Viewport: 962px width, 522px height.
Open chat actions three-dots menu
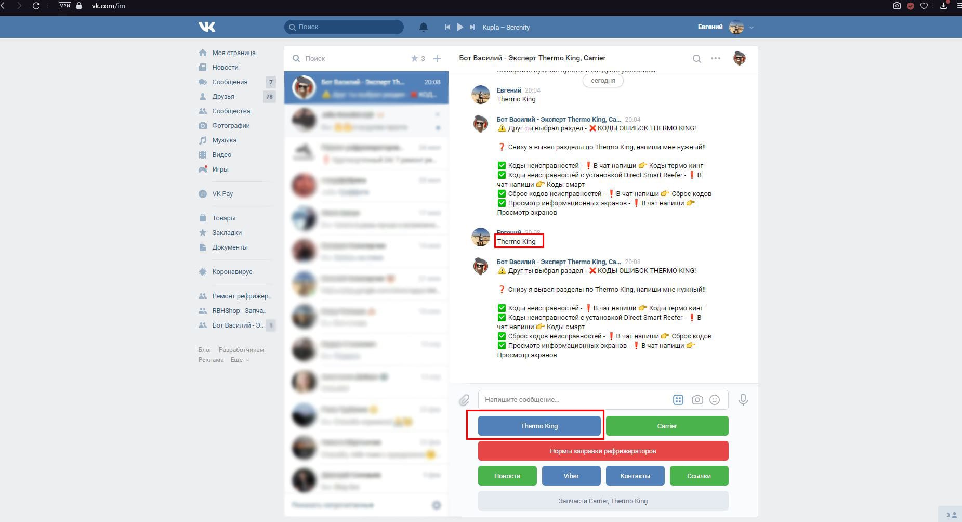coord(716,58)
